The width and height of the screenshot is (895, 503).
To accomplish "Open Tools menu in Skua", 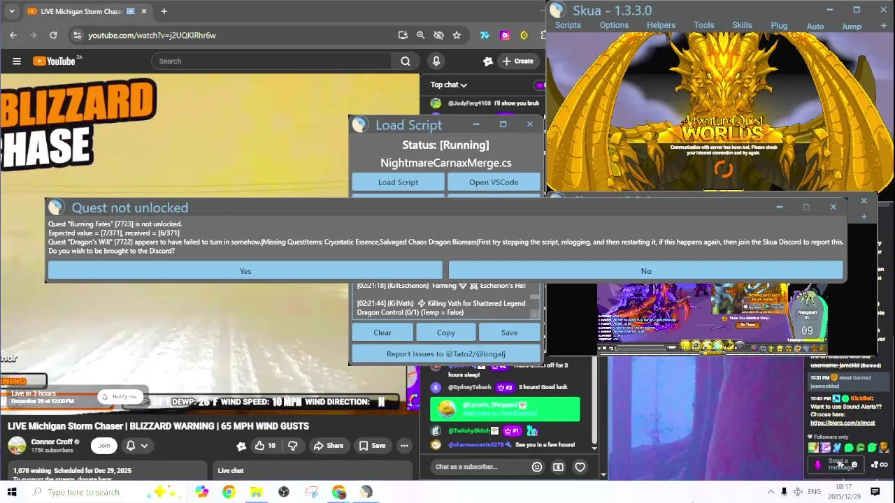I will coord(703,25).
